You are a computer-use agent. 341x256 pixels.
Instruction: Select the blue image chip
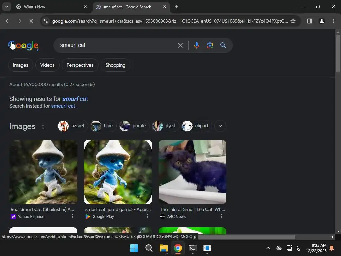tap(103, 126)
